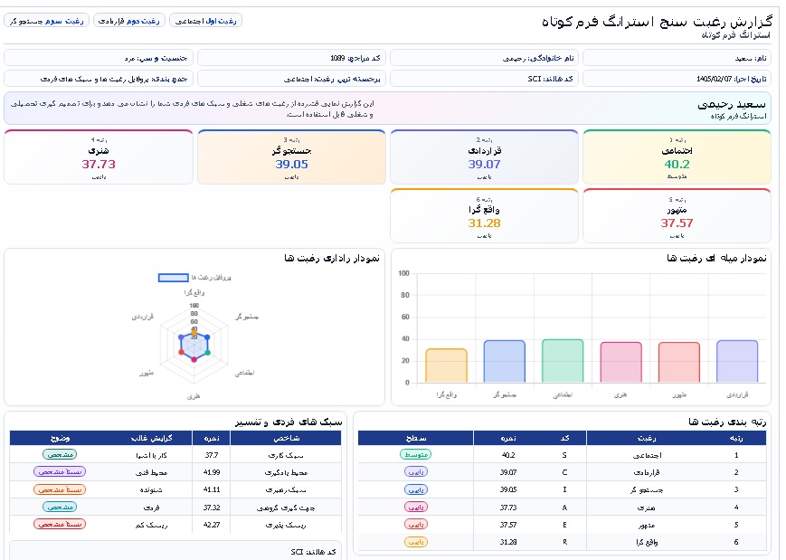Screen dimensions: 786x560
Task: Click the purple قراردادی bar in the chart
Action: pyautogui.click(x=737, y=362)
